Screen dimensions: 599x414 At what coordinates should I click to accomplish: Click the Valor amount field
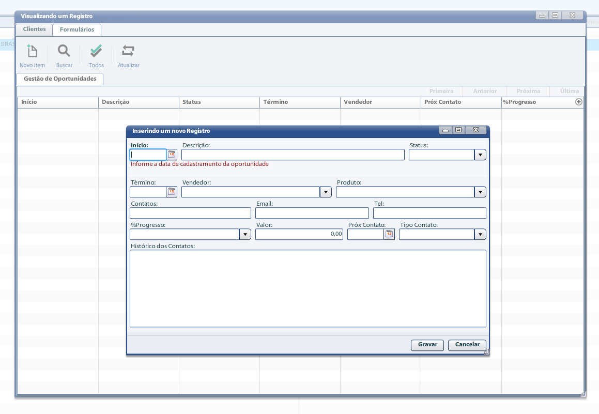point(300,234)
